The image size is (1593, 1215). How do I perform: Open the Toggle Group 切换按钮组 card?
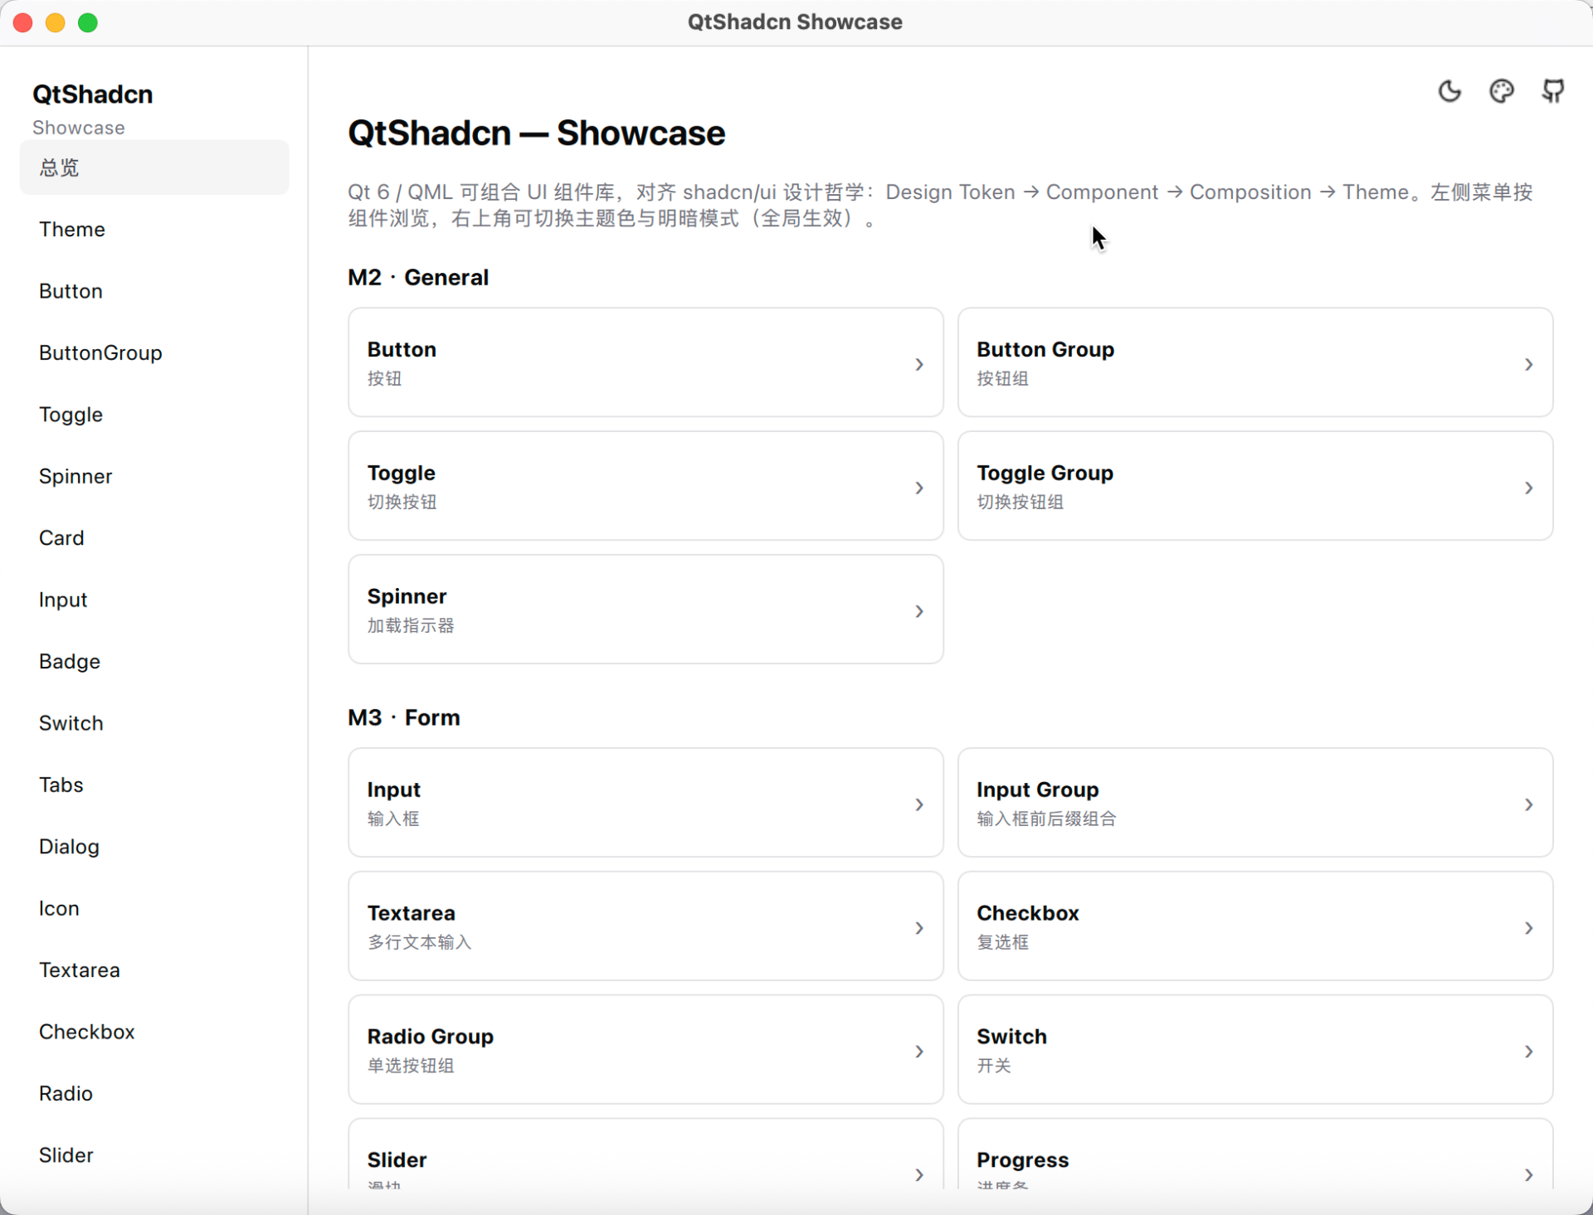[x=1255, y=486]
